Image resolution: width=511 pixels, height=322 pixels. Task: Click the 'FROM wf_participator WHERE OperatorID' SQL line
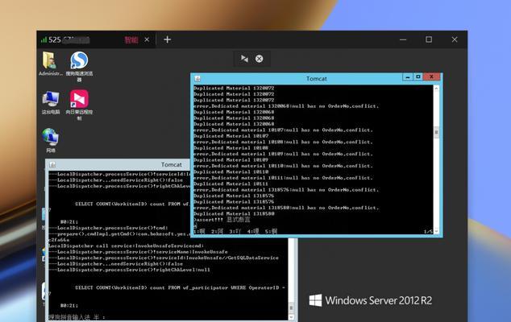(x=181, y=288)
